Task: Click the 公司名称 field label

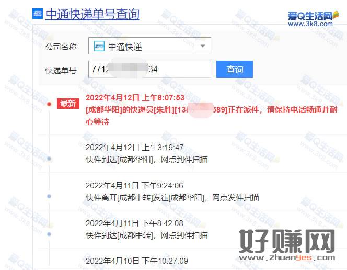Action: click(x=61, y=47)
